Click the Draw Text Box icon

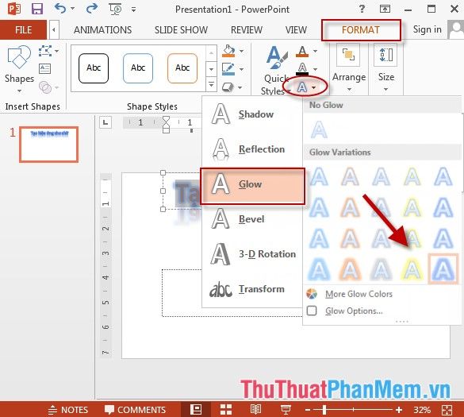[x=44, y=69]
